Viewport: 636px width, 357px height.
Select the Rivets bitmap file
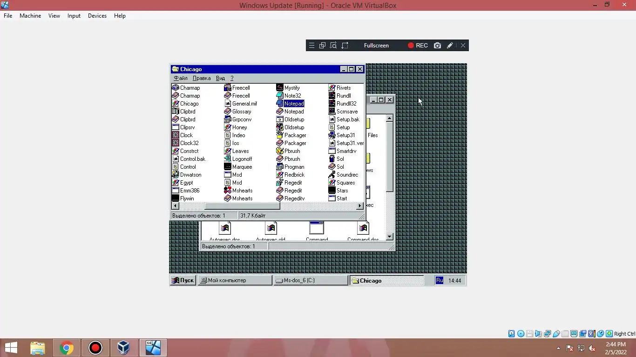tap(340, 88)
